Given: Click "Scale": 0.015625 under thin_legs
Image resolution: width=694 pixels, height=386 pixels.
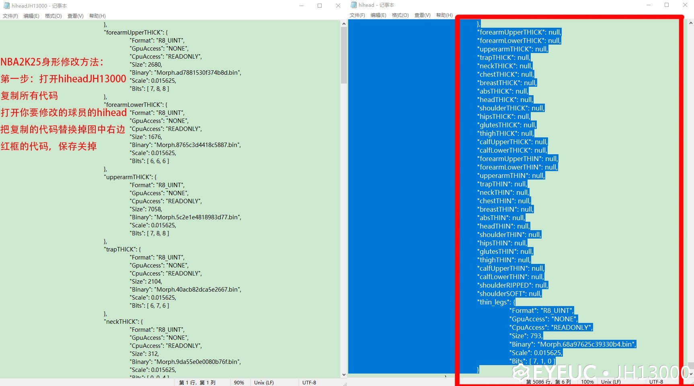Looking at the screenshot, I should [x=536, y=353].
